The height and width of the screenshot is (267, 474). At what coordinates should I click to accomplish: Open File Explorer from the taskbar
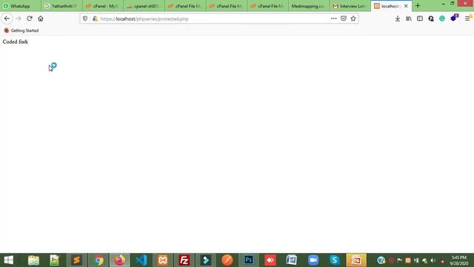tap(33, 260)
